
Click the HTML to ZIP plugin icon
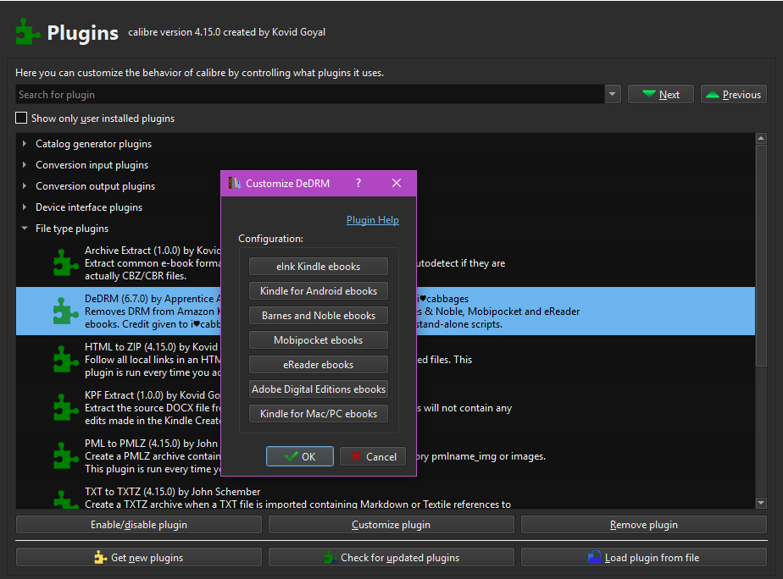pyautogui.click(x=65, y=359)
